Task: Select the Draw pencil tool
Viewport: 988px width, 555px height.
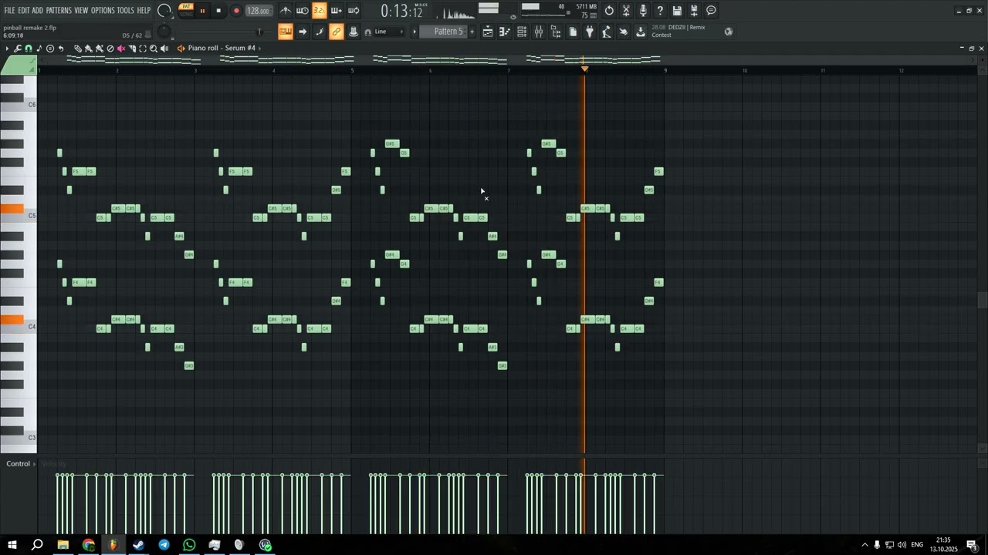Action: (78, 48)
